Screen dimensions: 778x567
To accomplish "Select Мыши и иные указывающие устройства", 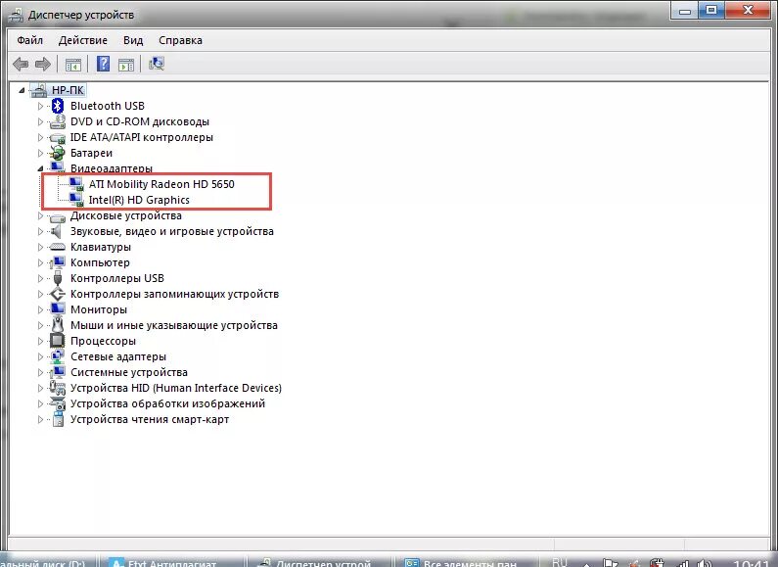I will pos(174,326).
